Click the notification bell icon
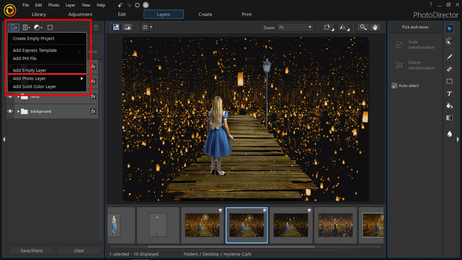The width and height of the screenshot is (462, 260). point(146,5)
